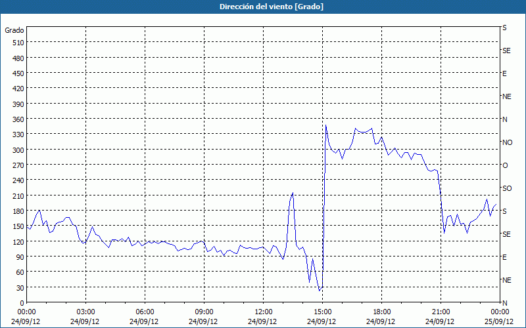Viewport: 526px width, 328px height.
Task: Select the 210 degree tick label
Action: click(18, 196)
